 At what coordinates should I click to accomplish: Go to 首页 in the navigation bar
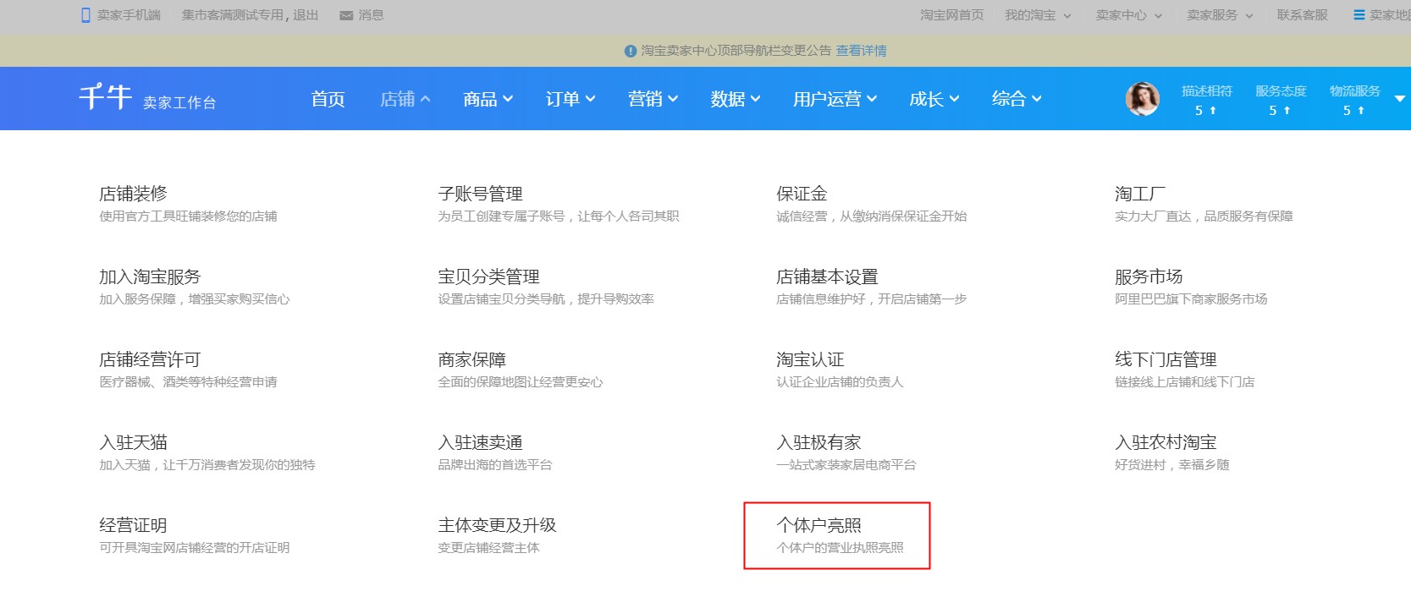click(328, 99)
